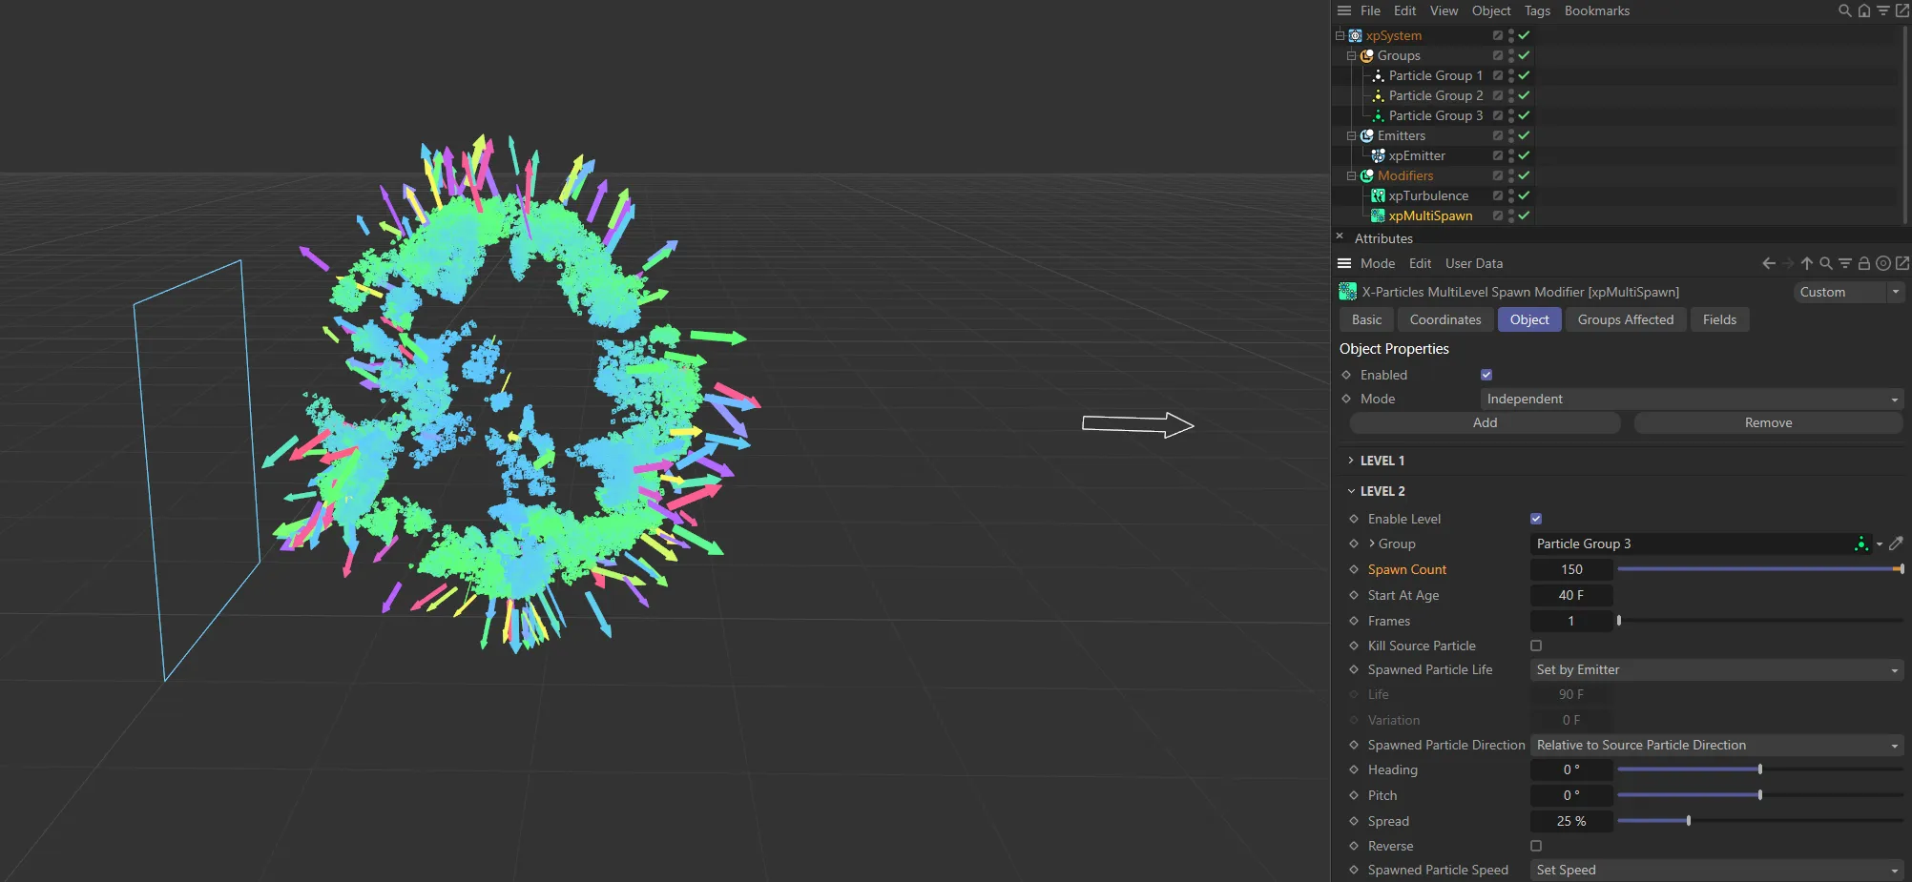Click the xpTurbulence modifier icon
This screenshot has height=882, width=1912.
1378,195
